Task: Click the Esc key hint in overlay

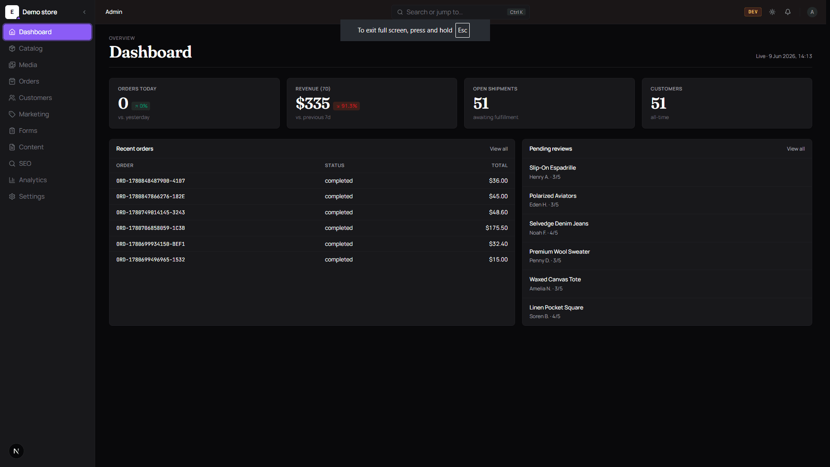Action: 462,30
